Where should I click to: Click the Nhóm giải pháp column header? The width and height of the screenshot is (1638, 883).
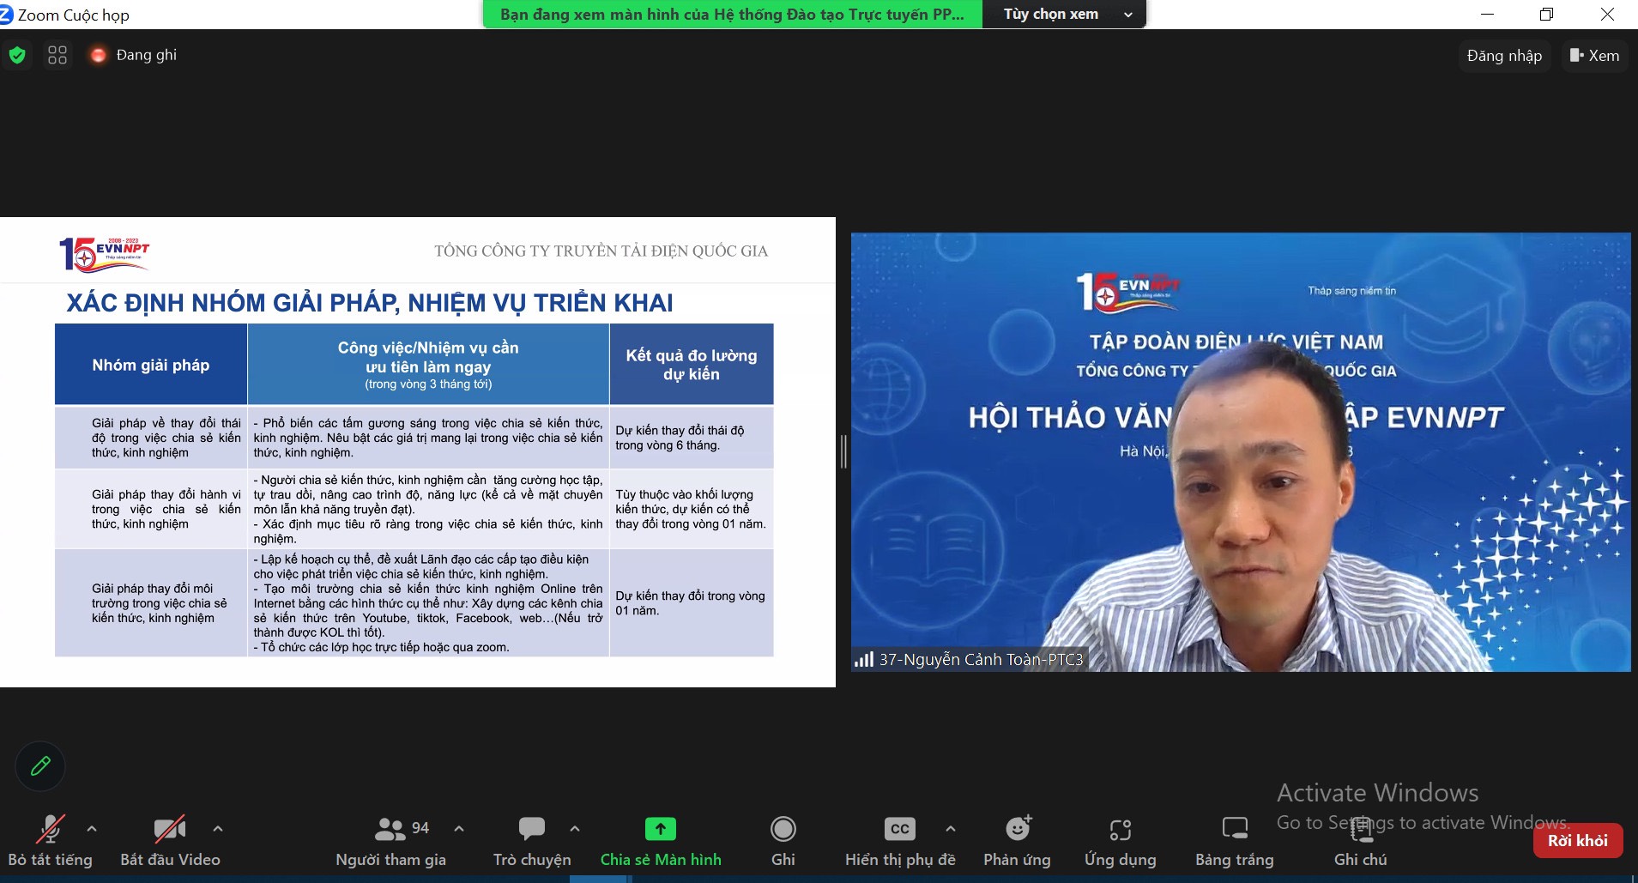pos(151,365)
